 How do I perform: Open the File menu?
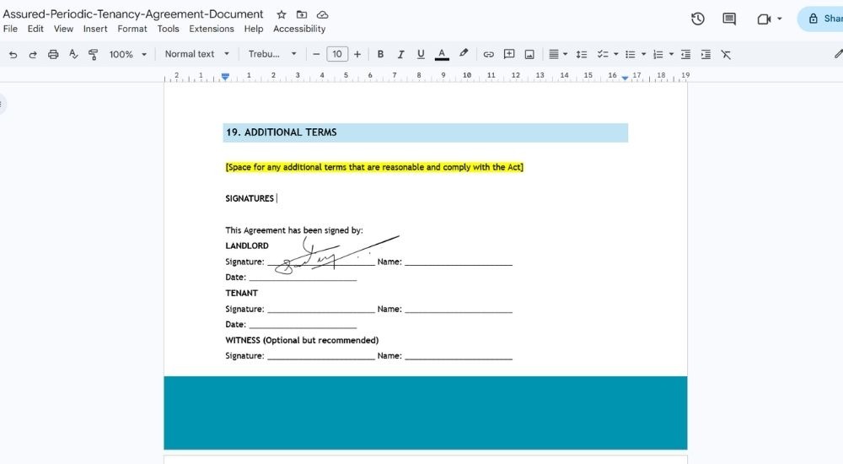click(10, 29)
